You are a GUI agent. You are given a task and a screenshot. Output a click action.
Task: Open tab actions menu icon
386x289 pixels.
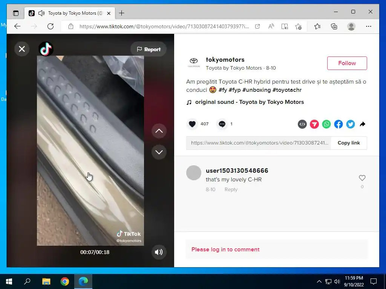(x=16, y=13)
